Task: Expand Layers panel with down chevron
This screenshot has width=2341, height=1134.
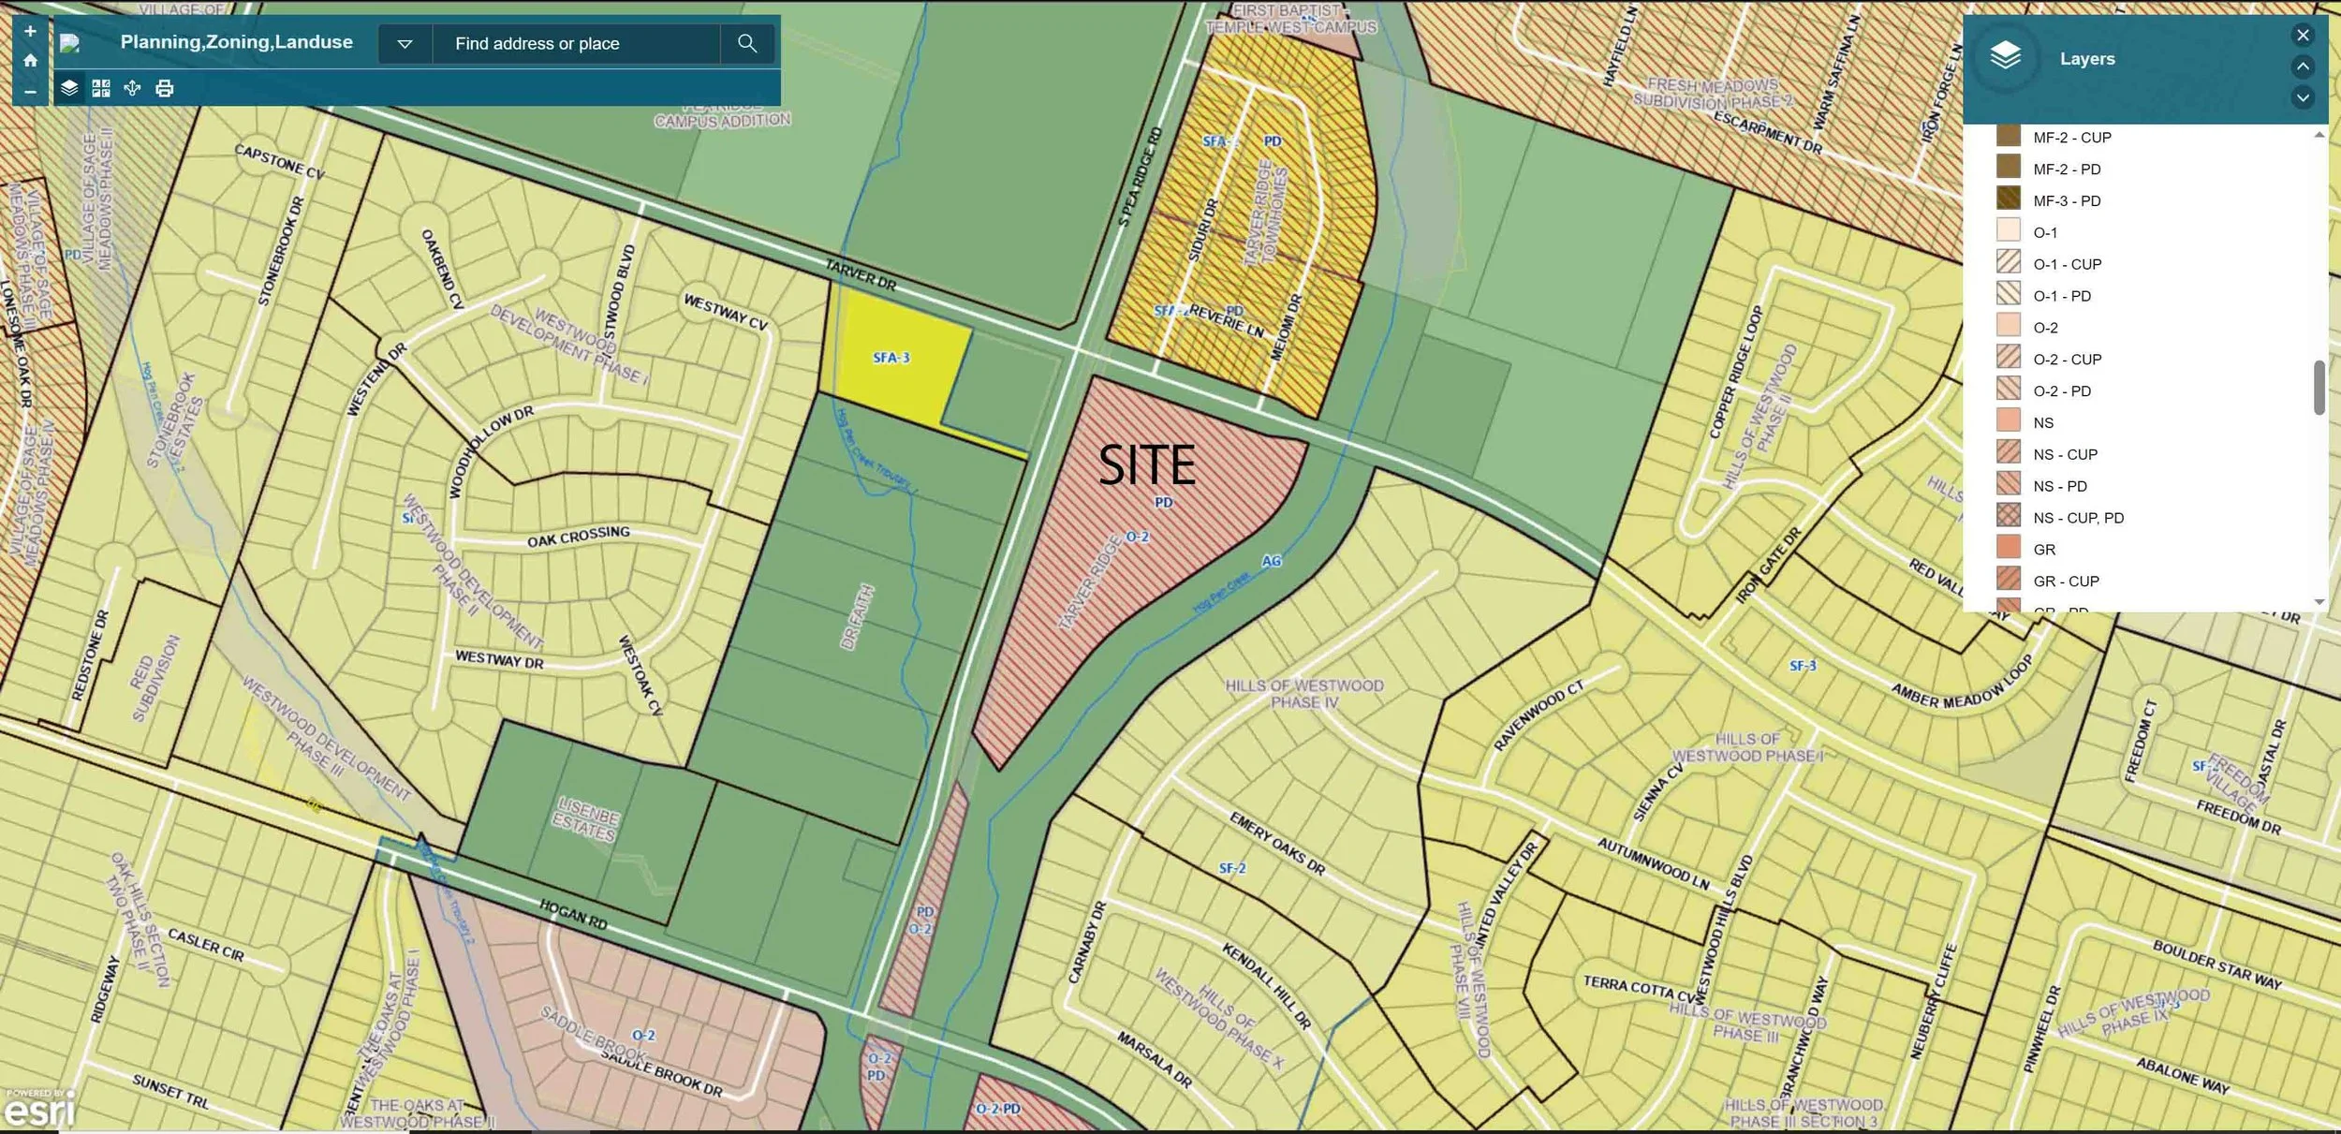Action: tap(2303, 97)
